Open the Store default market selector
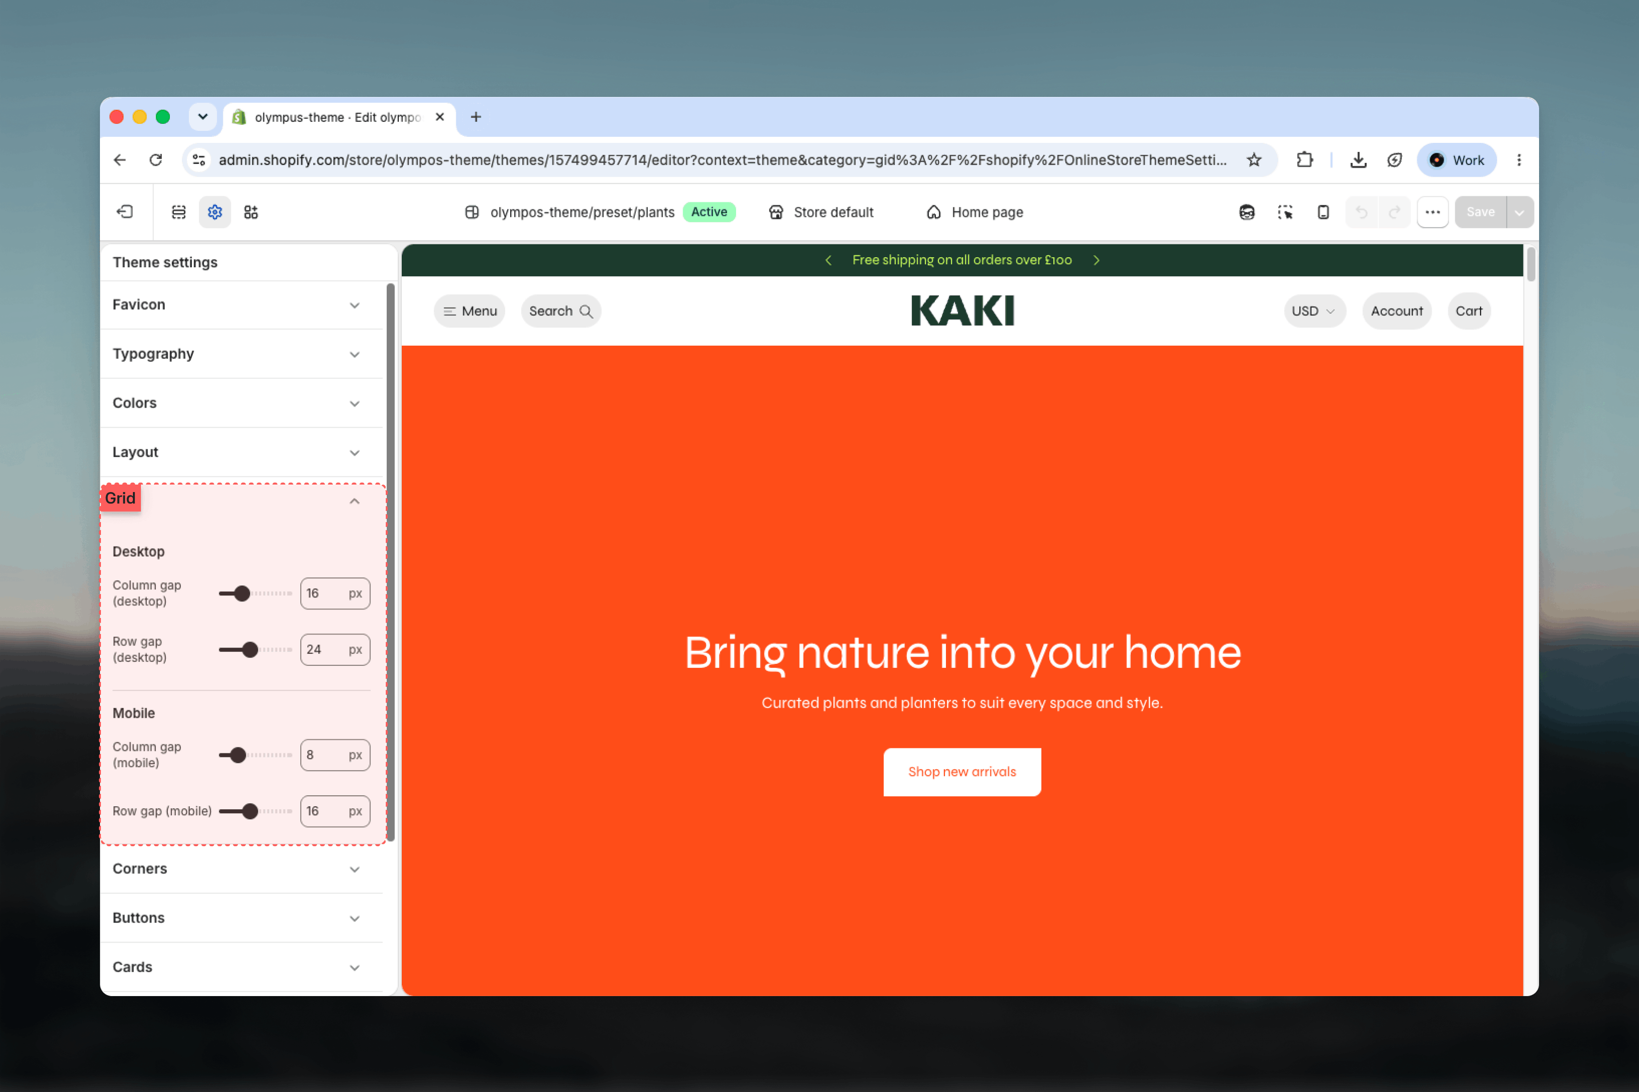 click(820, 212)
